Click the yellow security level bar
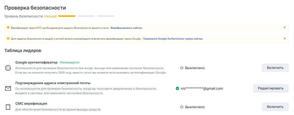294x115 pixels. pos(67,16)
